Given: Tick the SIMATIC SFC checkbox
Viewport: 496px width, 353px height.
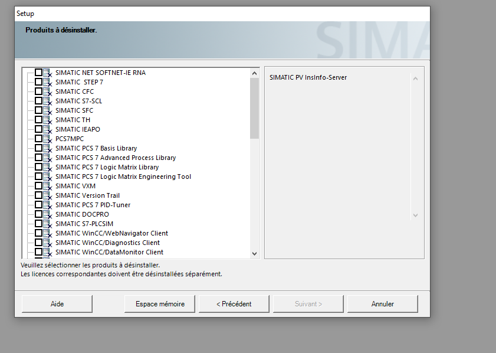Looking at the screenshot, I should pyautogui.click(x=38, y=110).
